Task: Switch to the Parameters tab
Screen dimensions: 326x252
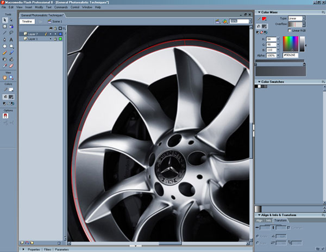Action: [62, 249]
